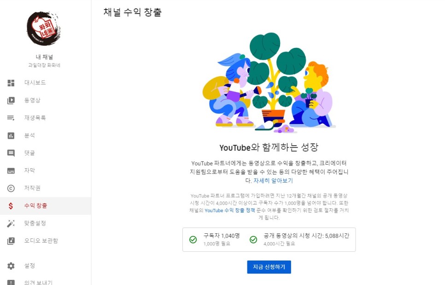Click the 자막 subtitles icon

click(11, 171)
